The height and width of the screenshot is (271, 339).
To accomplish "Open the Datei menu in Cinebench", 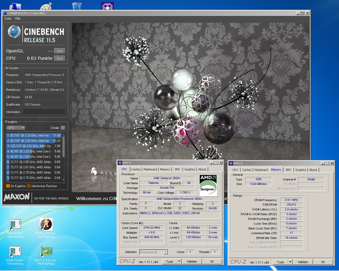I will (8, 19).
